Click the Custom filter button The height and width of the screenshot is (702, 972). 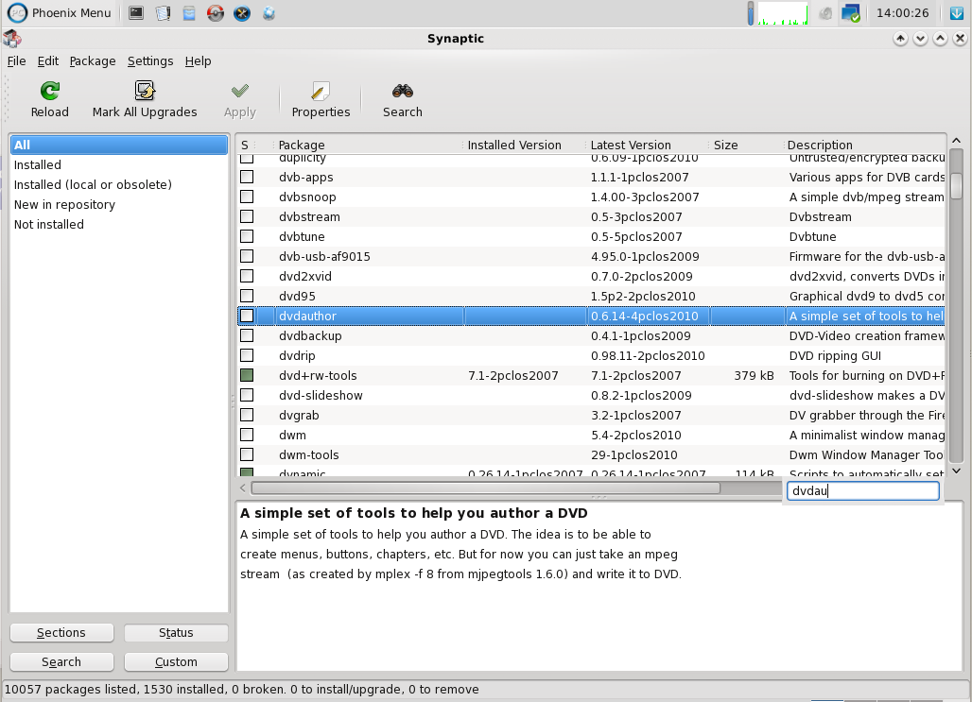[176, 661]
